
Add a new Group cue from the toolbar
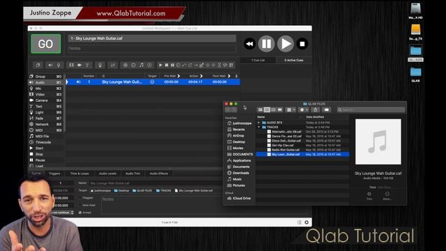click(38, 65)
